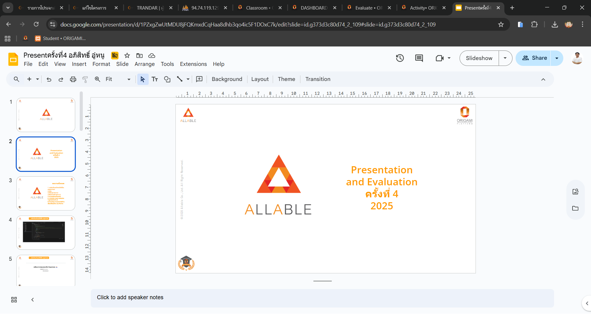Open the comments panel icon

click(x=419, y=58)
